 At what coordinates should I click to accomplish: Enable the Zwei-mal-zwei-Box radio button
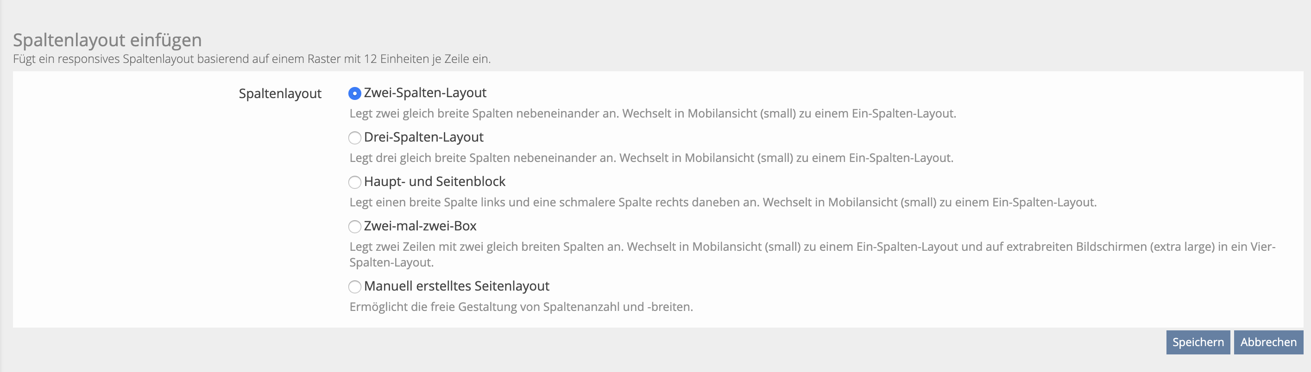[x=354, y=226]
